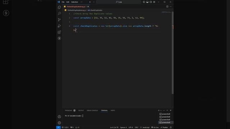The width and height of the screenshot is (230, 129).
Task: Change end of line sequence CRLF
Action: pos(137,128)
